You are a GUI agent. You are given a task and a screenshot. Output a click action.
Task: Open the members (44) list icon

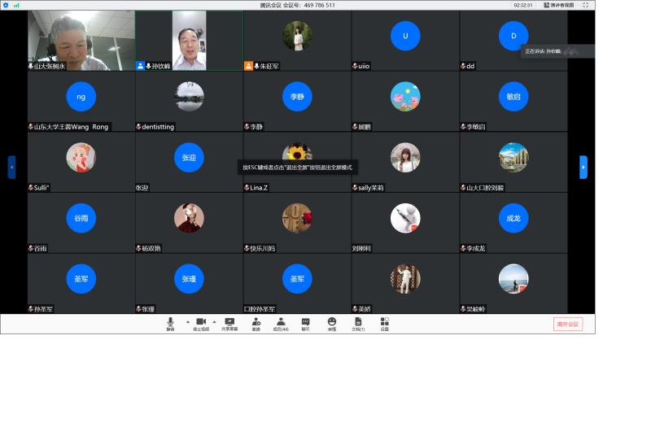click(x=281, y=323)
